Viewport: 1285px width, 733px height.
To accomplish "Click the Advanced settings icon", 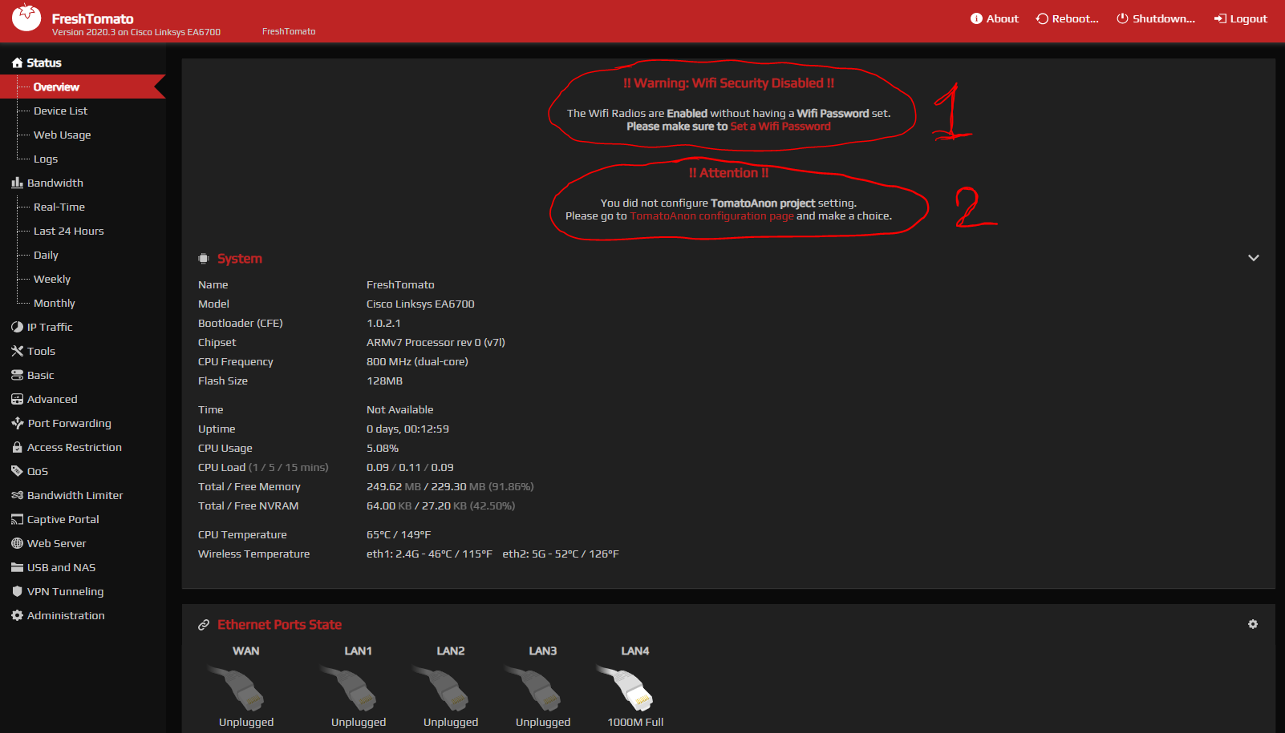I will point(17,399).
